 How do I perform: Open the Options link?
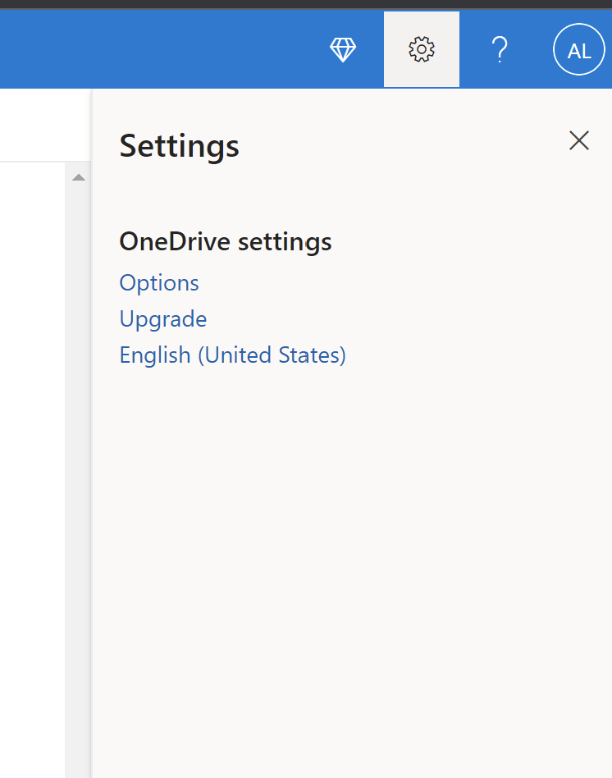159,283
